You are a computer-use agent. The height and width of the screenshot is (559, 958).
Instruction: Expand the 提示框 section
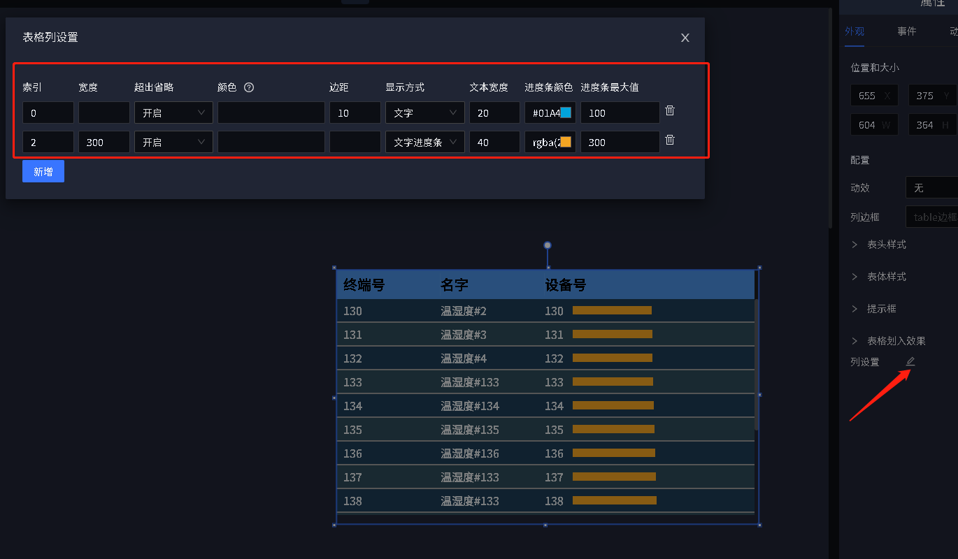(881, 309)
